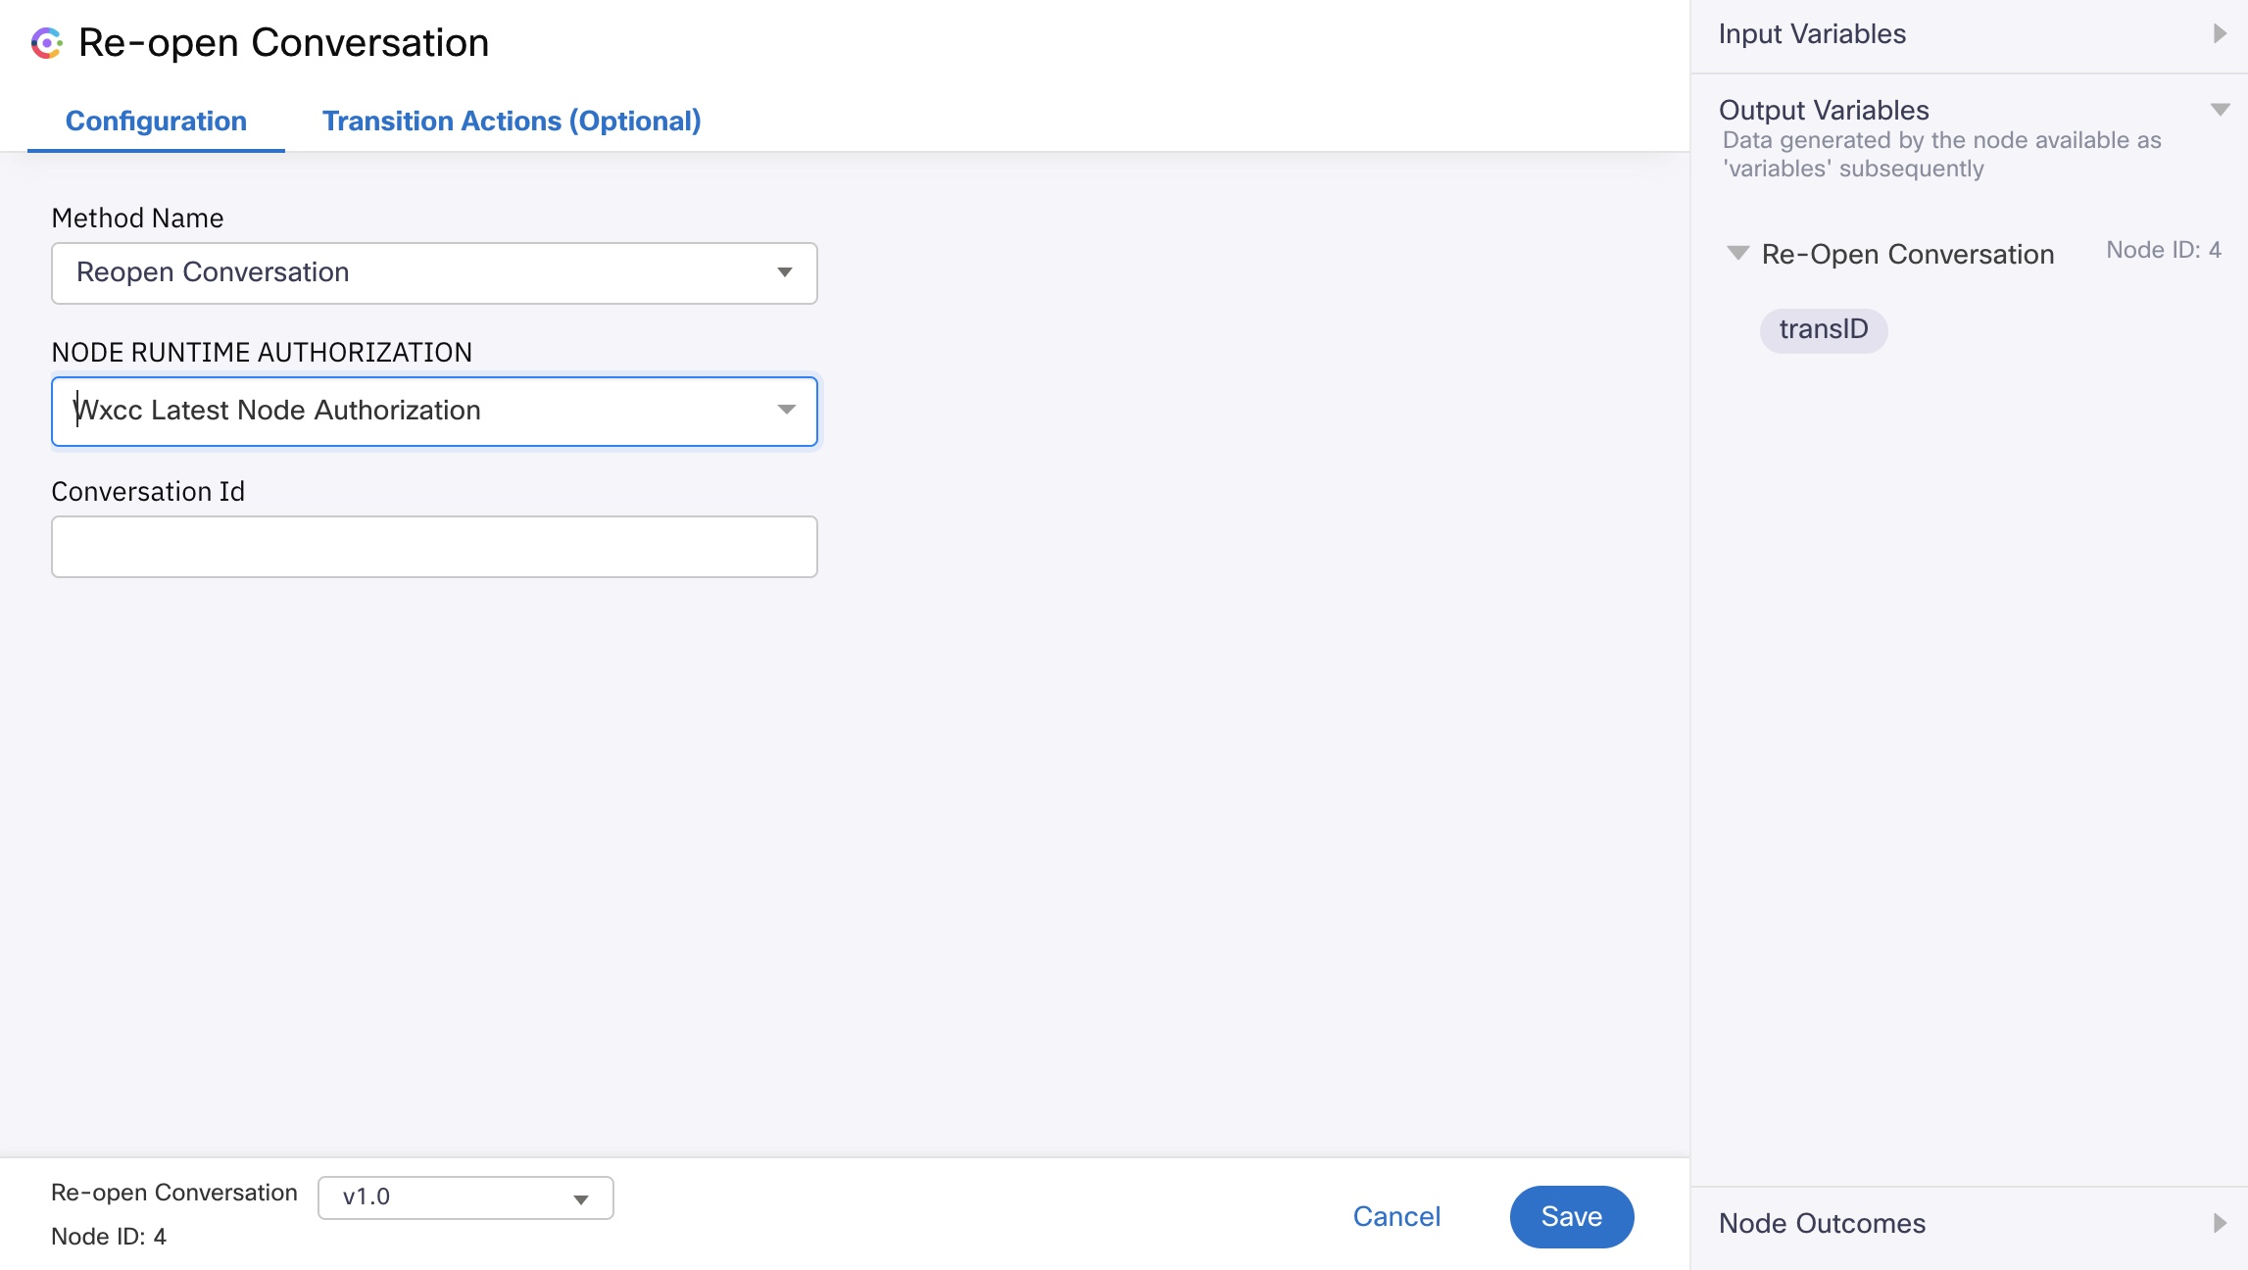Collapse the Output Variables section
This screenshot has width=2248, height=1270.
1824,110
